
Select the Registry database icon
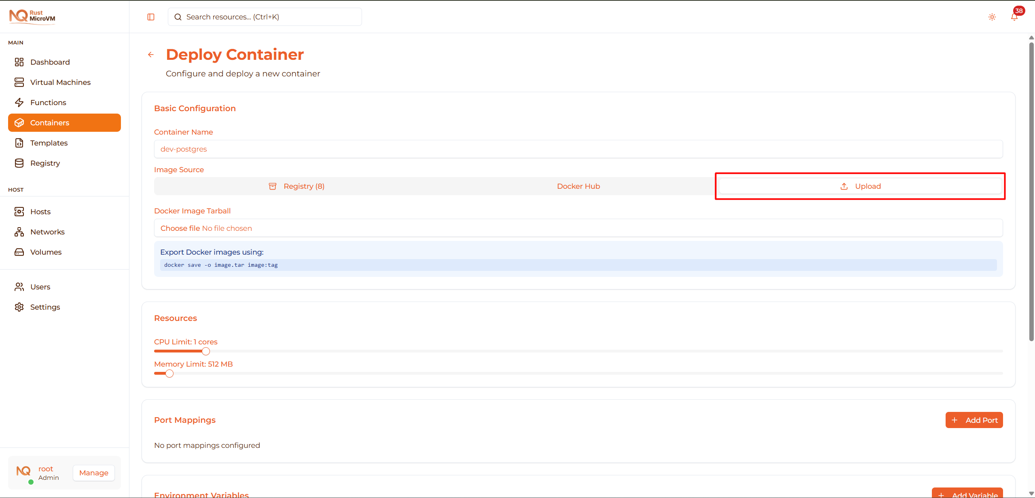point(19,163)
